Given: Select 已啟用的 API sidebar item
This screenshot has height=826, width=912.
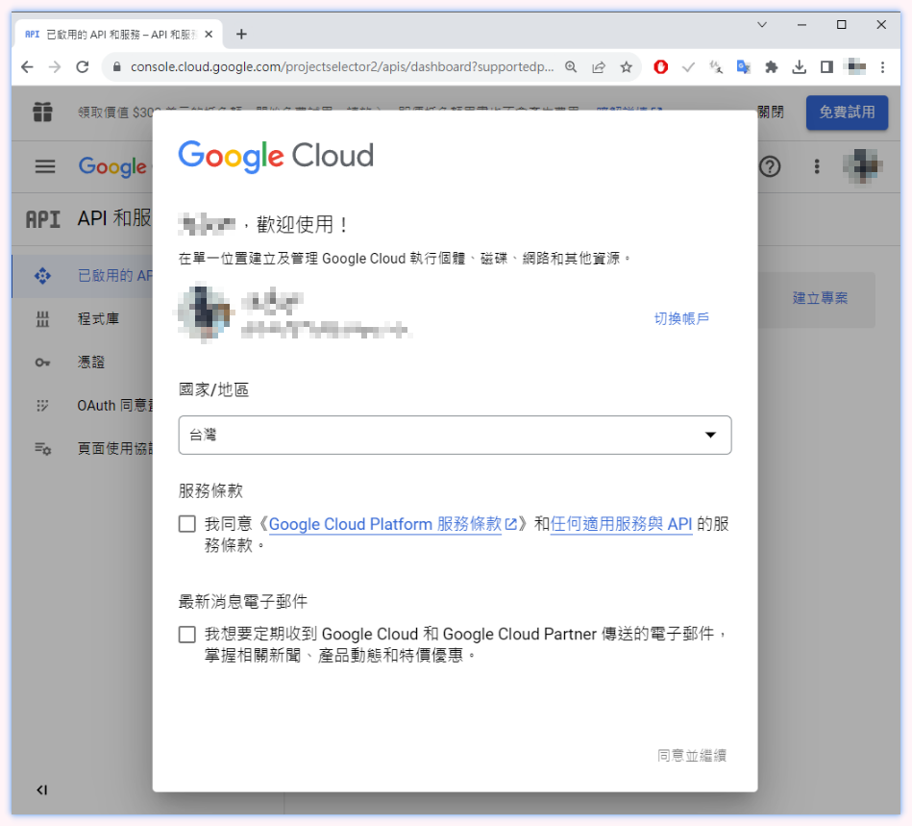Looking at the screenshot, I should pos(82,275).
